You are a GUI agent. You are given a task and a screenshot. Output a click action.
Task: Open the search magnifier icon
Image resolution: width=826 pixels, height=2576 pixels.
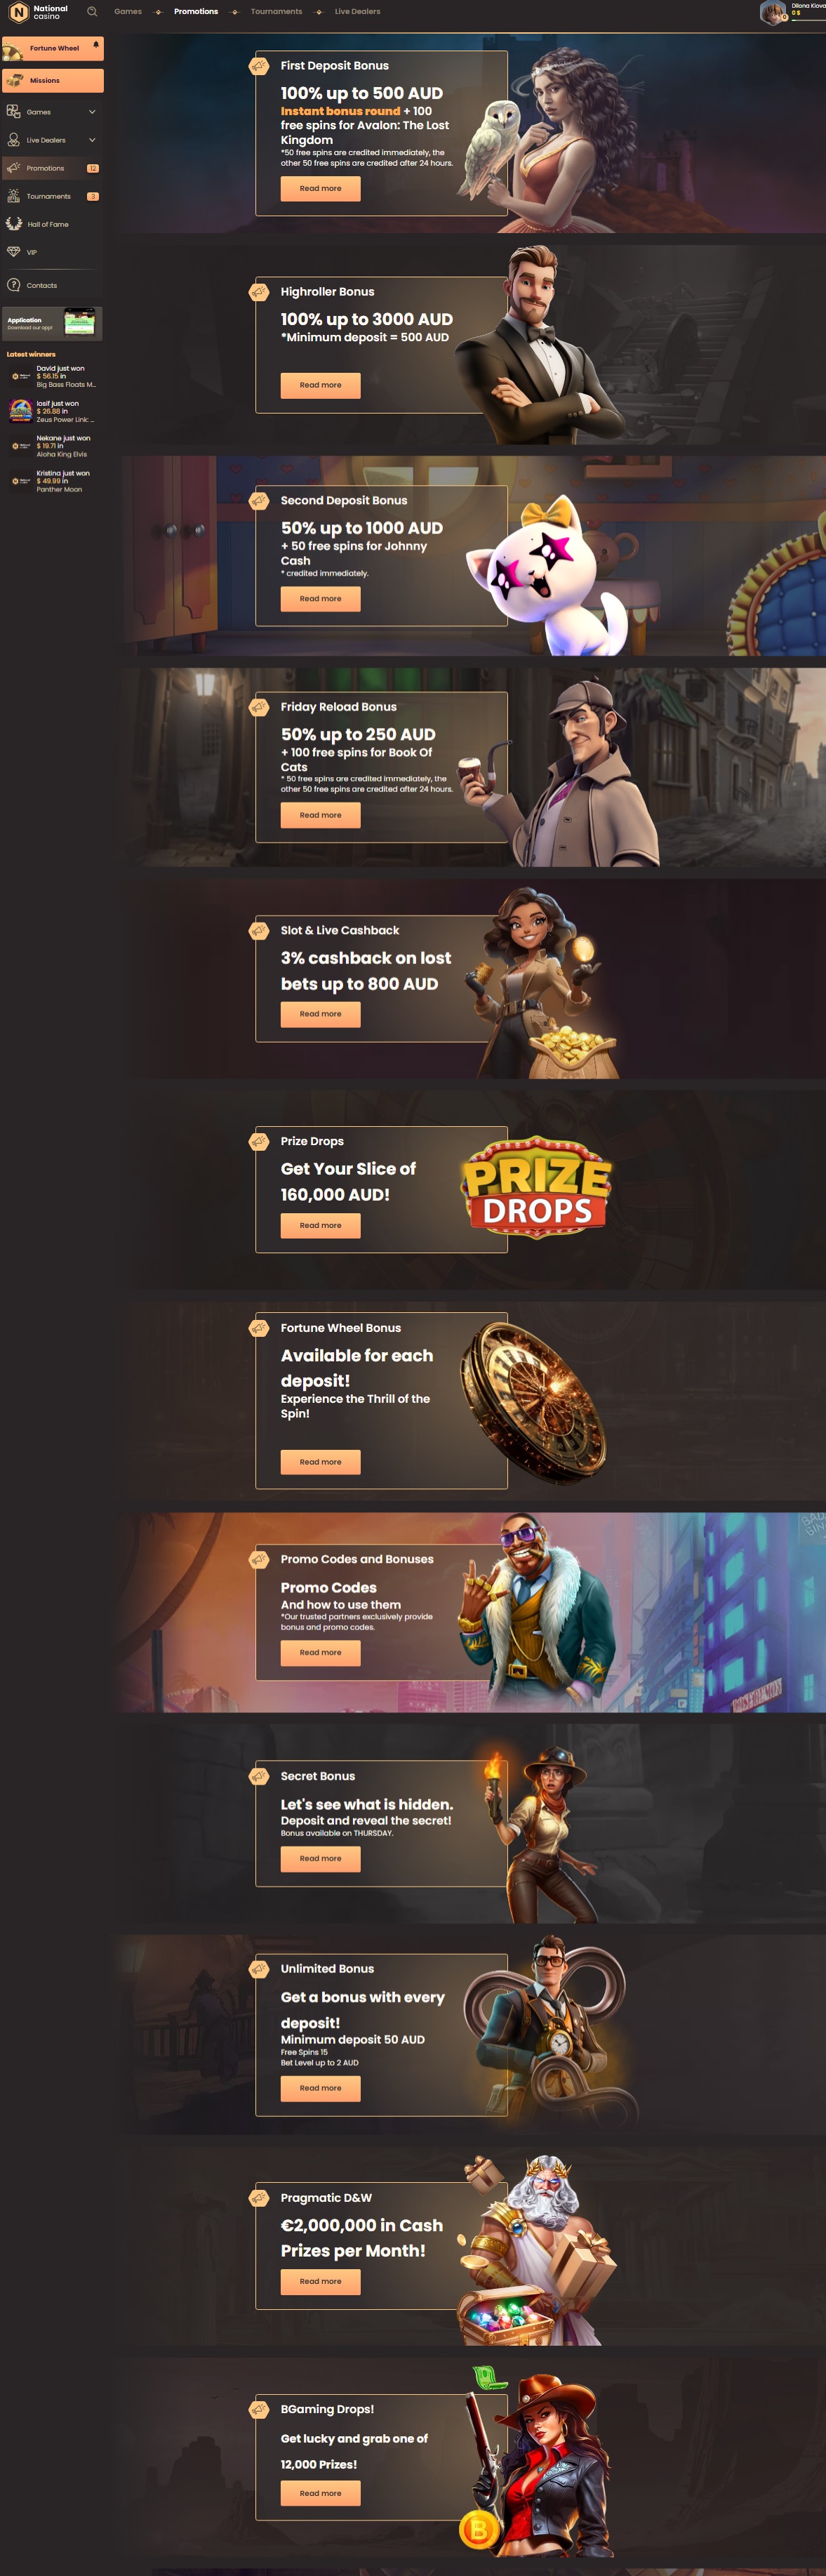point(92,12)
